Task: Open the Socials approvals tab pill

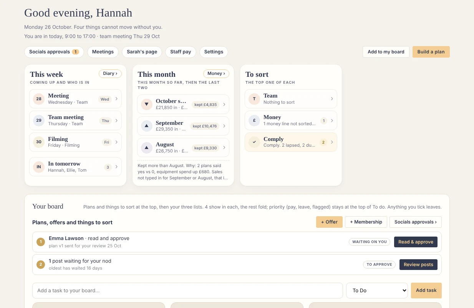Action: (54, 52)
